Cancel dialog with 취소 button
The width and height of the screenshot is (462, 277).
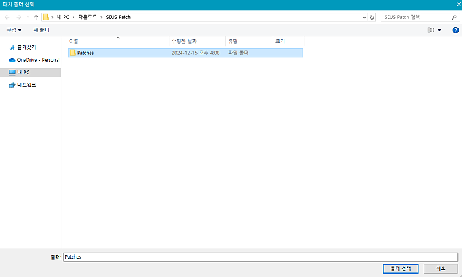point(441,268)
